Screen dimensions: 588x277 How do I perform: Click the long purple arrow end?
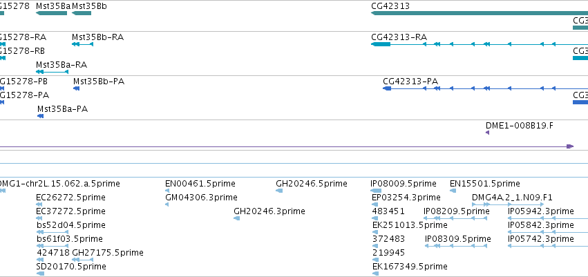coord(570,146)
